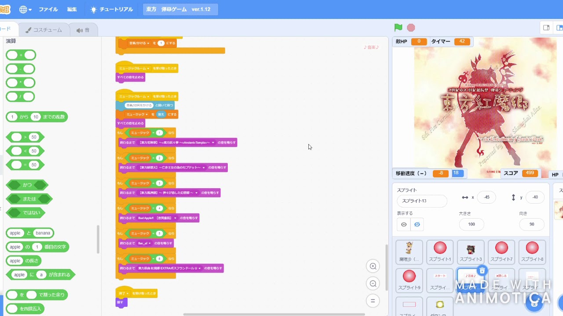This screenshot has width=563, height=316.
Task: Select the 1から10までの乱数 block
Action: [37, 117]
